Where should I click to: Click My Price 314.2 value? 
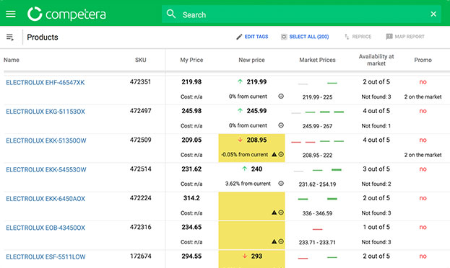pos(191,198)
